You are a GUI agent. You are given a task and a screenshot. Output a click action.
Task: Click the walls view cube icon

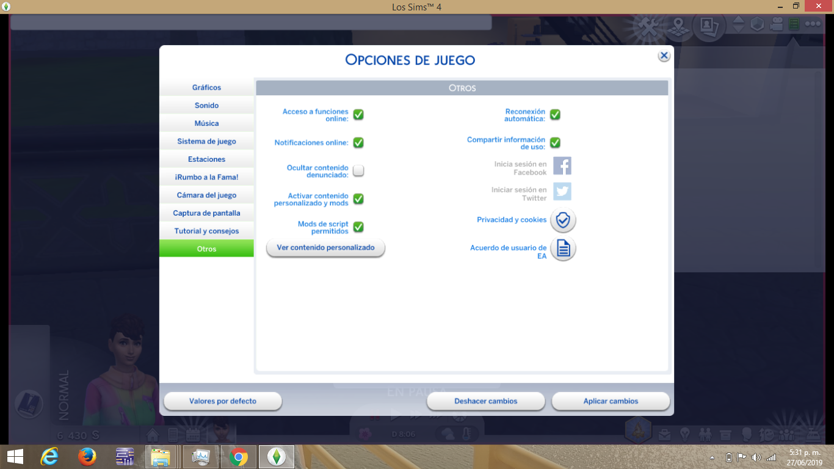(x=757, y=24)
